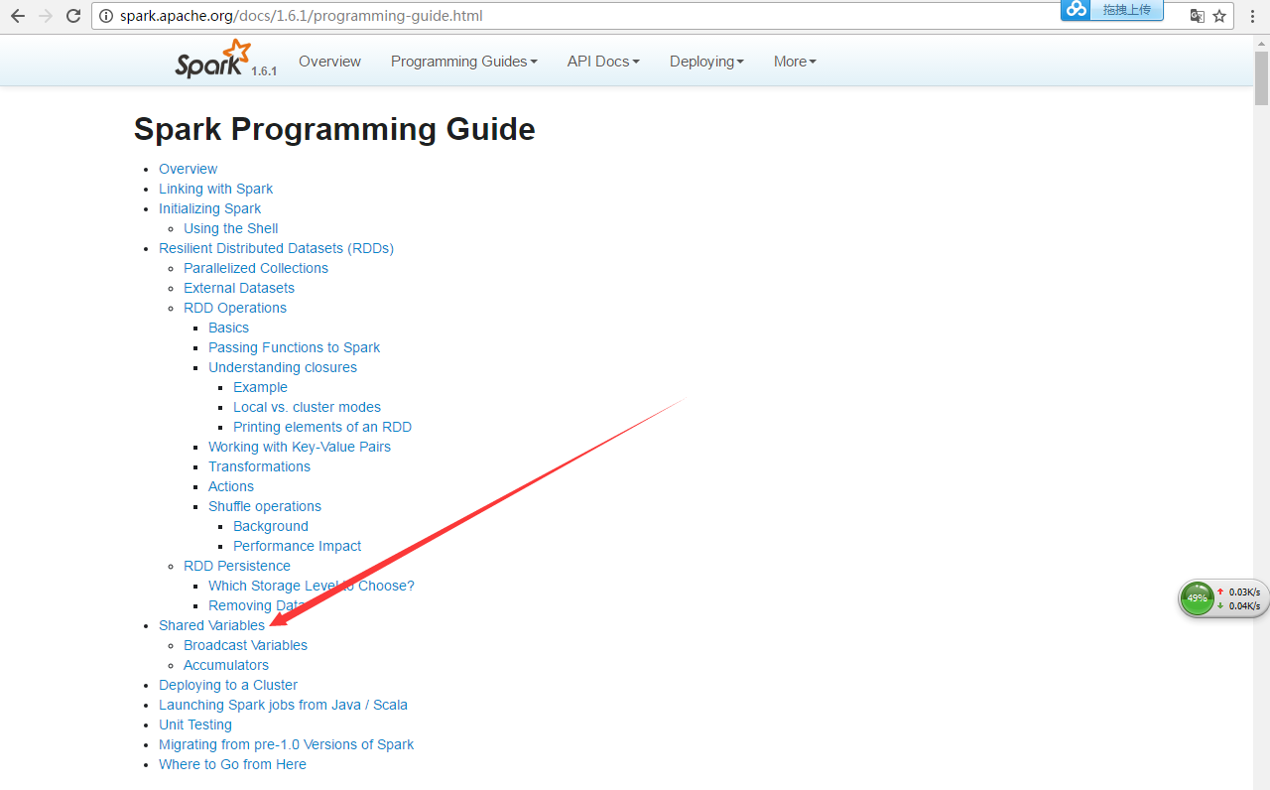
Task: Go to Where to Go from Here
Action: (x=232, y=764)
